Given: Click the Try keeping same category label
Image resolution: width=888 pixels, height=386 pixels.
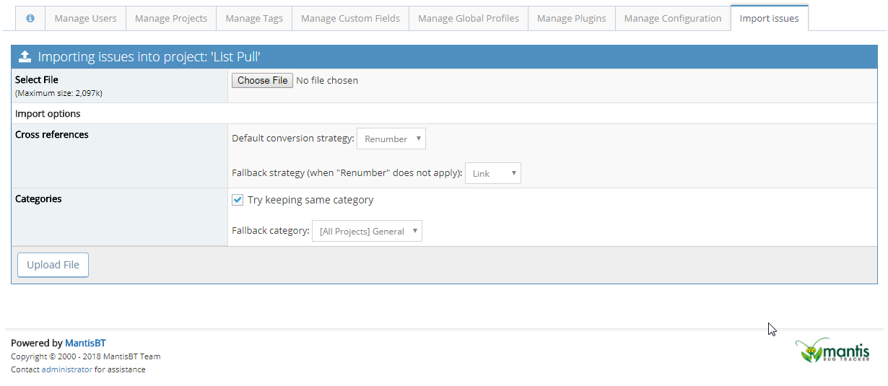Looking at the screenshot, I should tap(310, 200).
